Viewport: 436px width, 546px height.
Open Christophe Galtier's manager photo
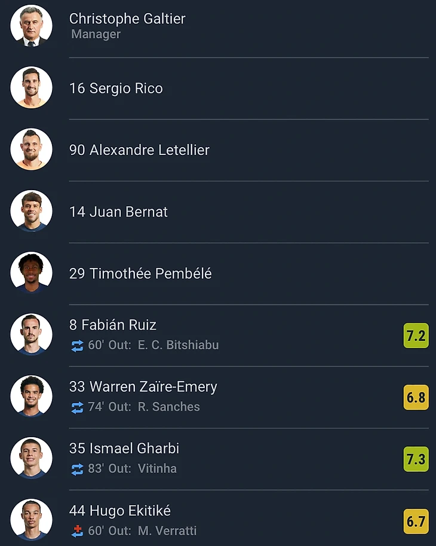point(31,26)
